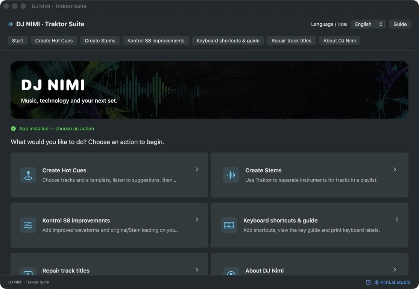Click the About DJ Nimi person icon
The width and height of the screenshot is (419, 289).
click(231, 271)
